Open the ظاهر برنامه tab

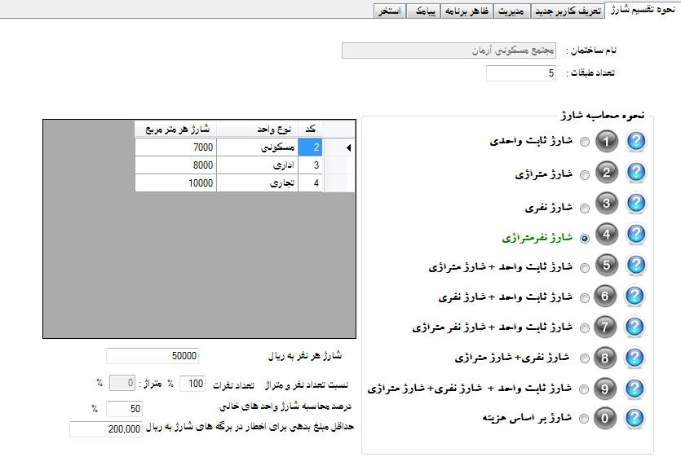[467, 11]
